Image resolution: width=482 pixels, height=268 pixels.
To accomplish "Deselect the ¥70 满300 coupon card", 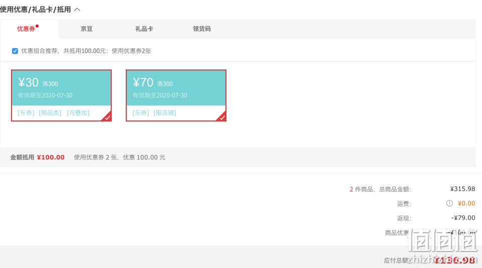I will [x=176, y=95].
